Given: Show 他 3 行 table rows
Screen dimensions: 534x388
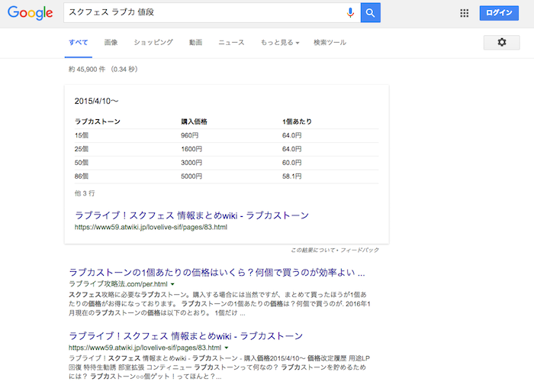Looking at the screenshot, I should [85, 193].
